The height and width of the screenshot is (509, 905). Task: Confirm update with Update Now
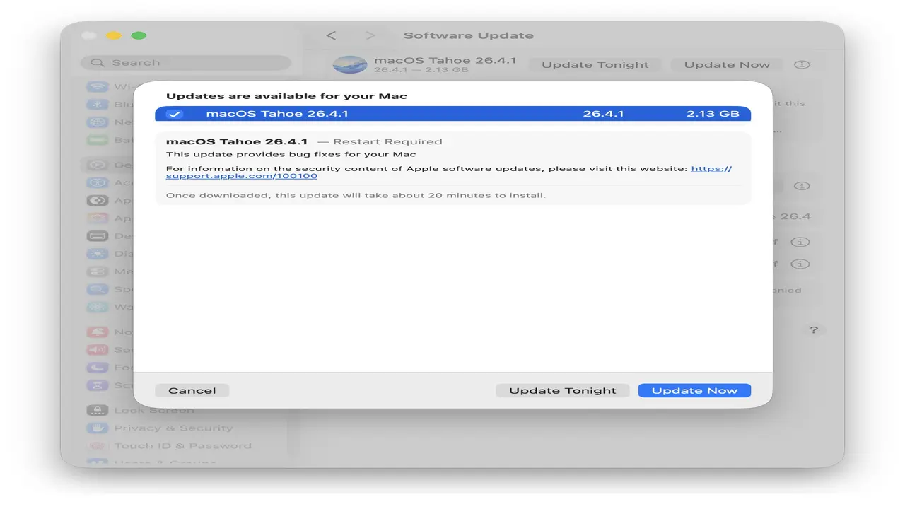(694, 390)
